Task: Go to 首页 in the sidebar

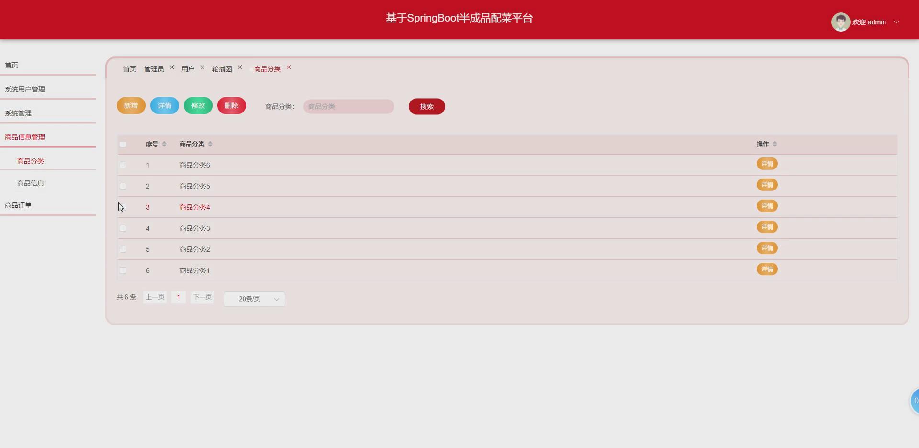Action: [48, 65]
